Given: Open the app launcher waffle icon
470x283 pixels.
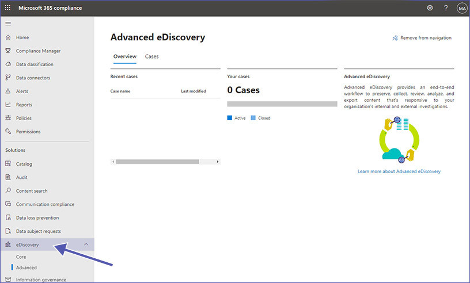Looking at the screenshot, I should [x=8, y=8].
